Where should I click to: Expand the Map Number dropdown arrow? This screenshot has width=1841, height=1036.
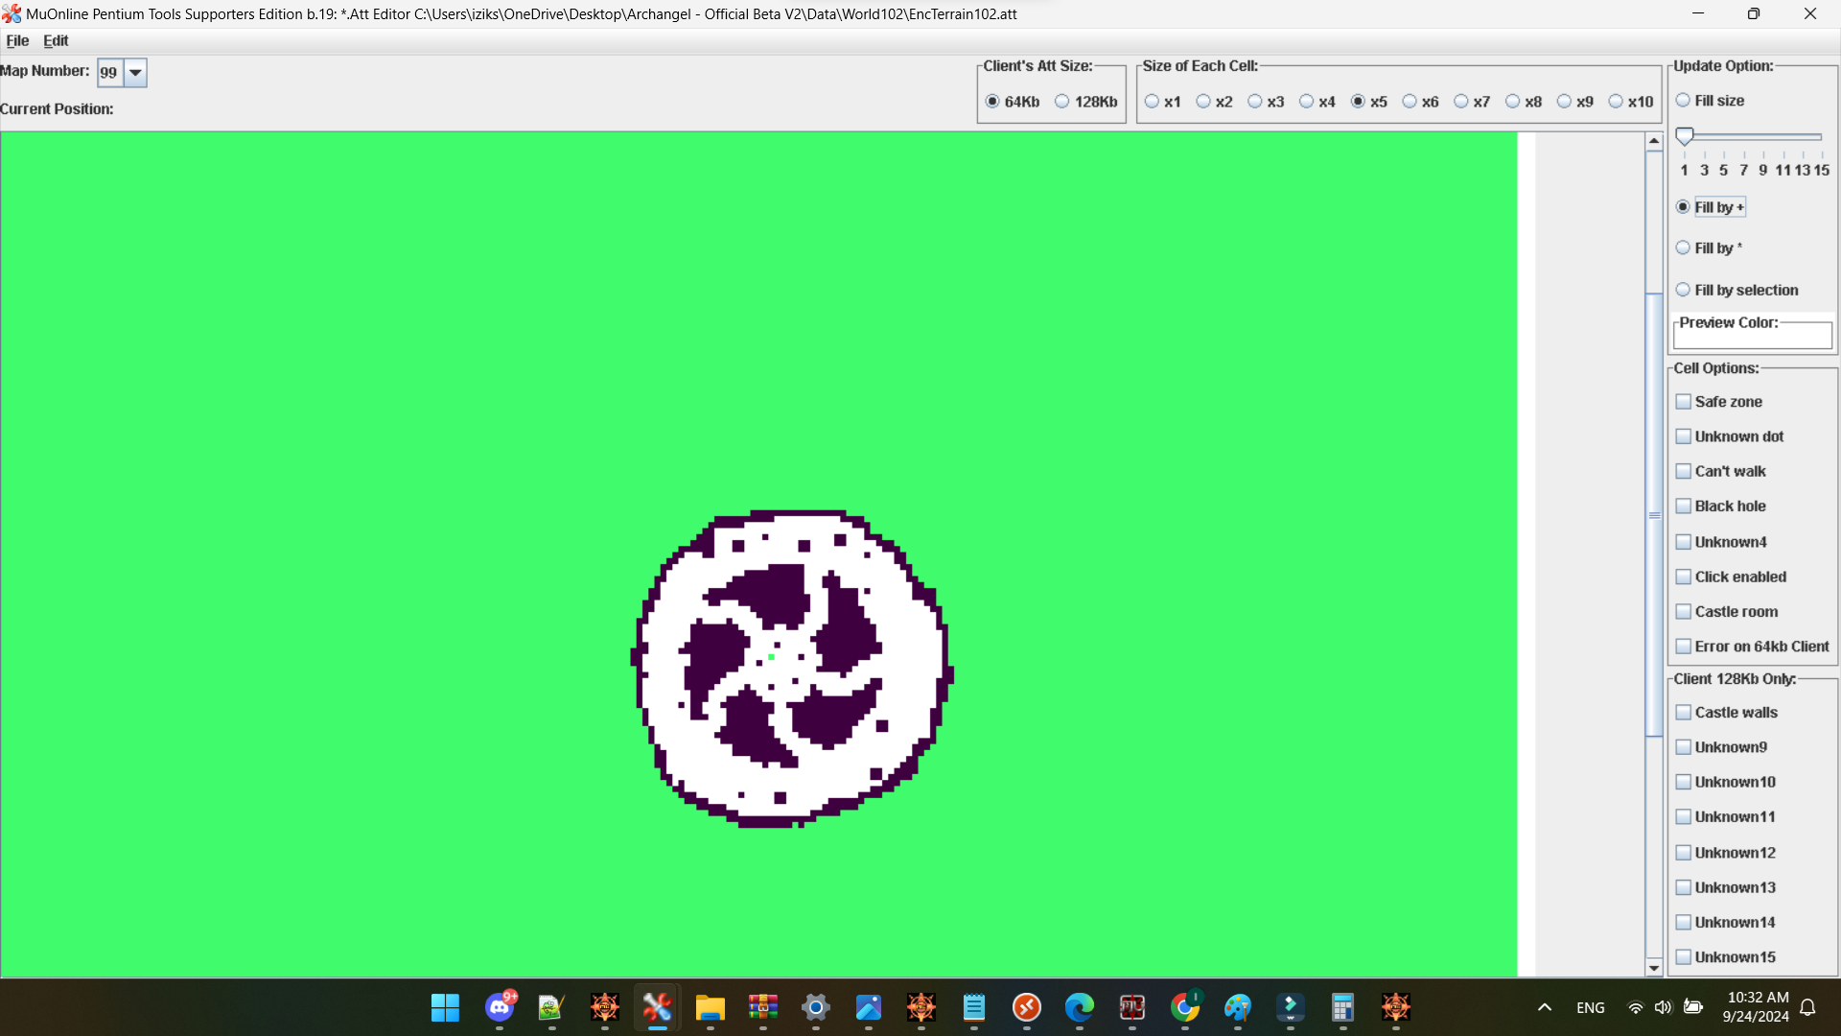pyautogui.click(x=135, y=72)
